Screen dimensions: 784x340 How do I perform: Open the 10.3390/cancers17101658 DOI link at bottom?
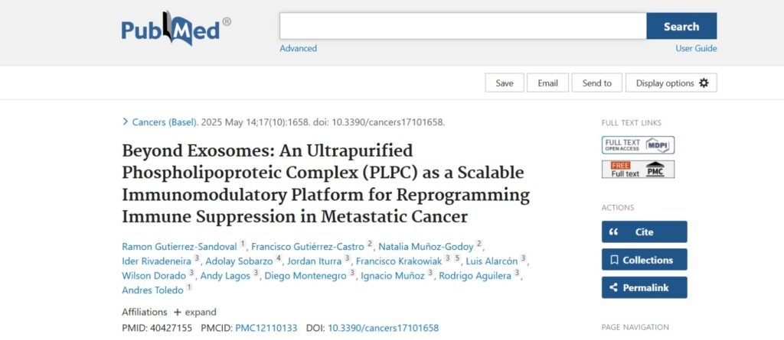383,328
